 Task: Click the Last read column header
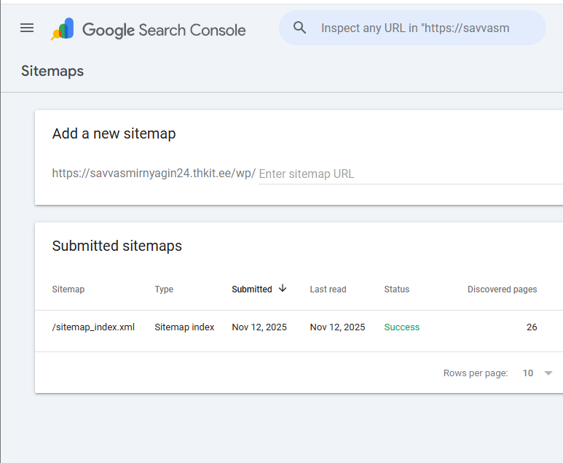[x=328, y=289]
